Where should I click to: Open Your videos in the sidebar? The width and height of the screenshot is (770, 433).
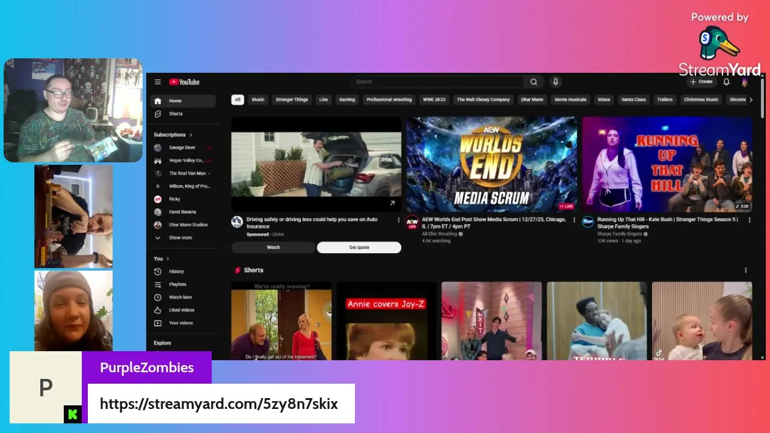[x=183, y=323]
